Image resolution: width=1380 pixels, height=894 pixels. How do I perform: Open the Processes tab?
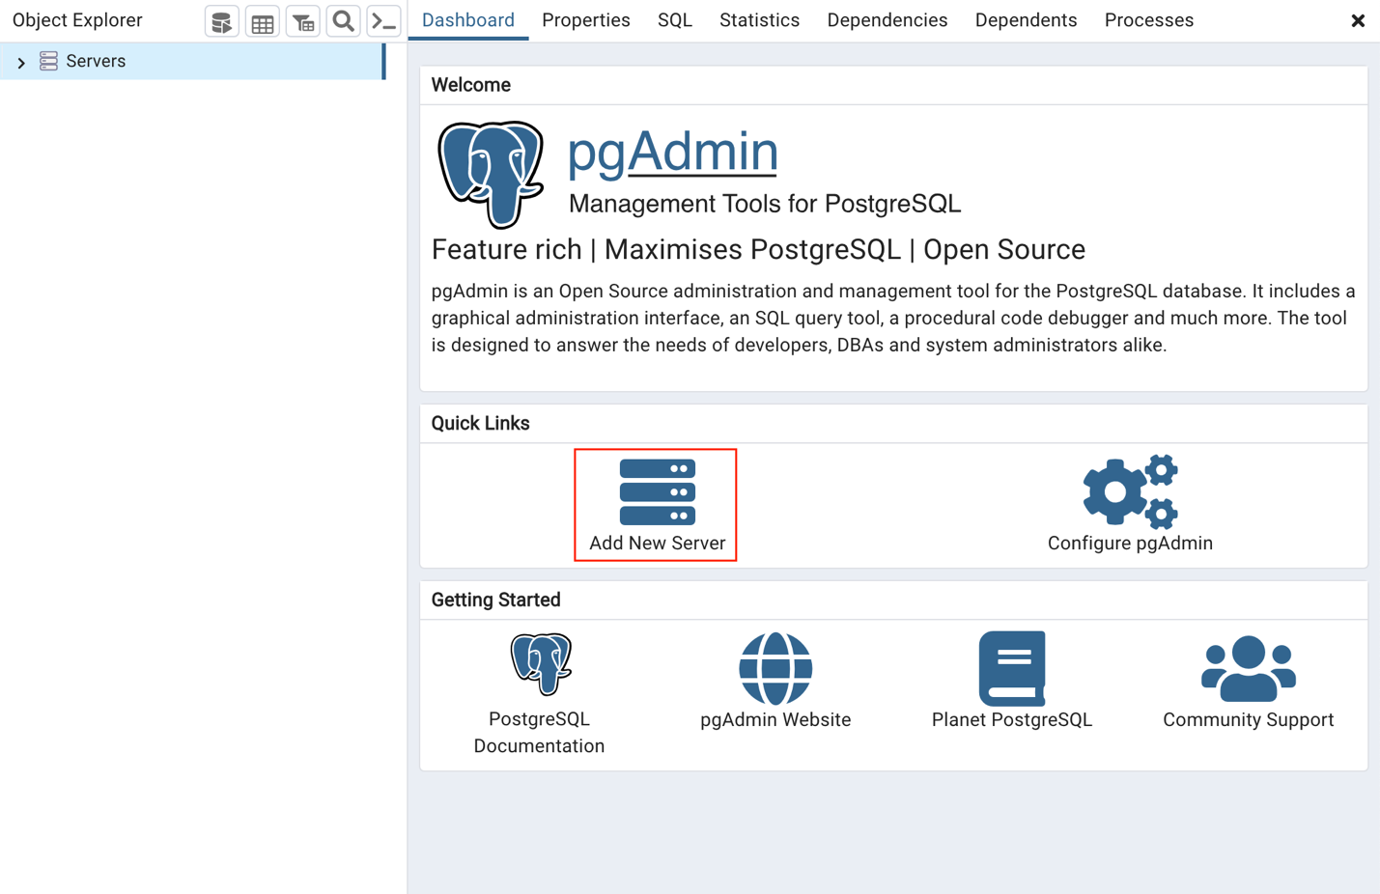click(1149, 20)
